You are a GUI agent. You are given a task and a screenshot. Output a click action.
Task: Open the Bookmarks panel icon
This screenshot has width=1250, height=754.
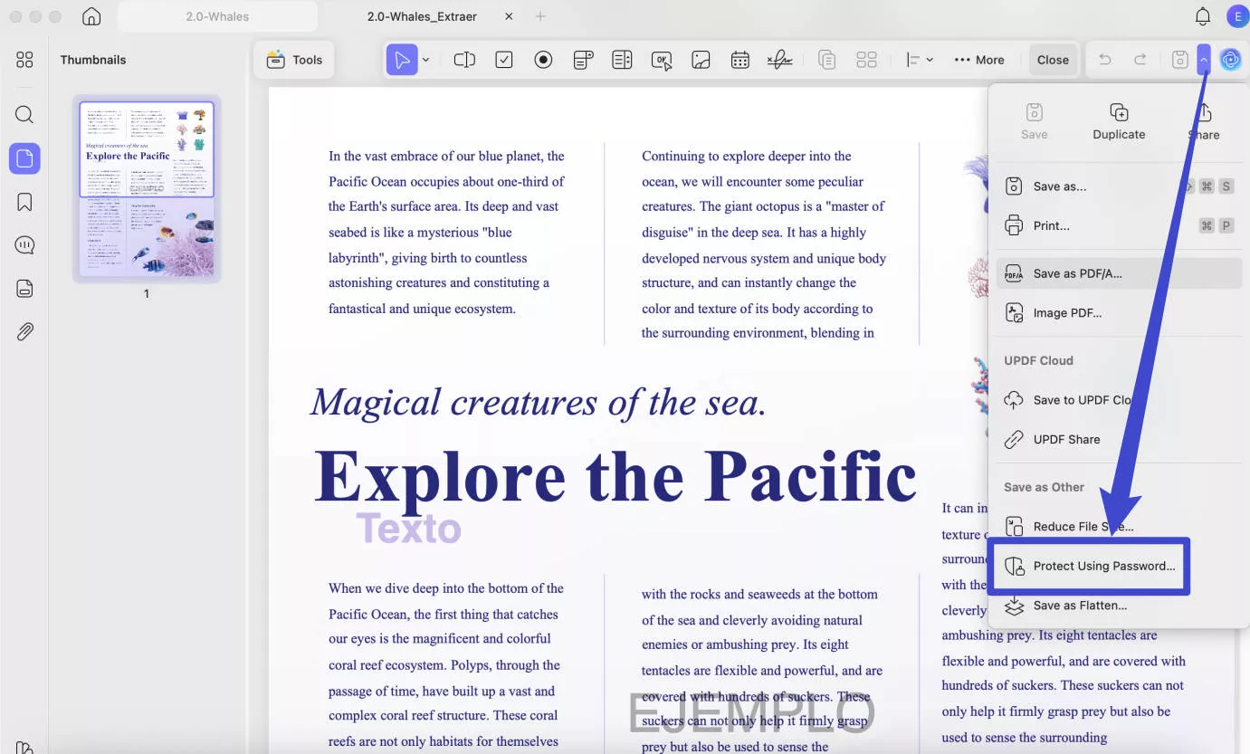click(x=24, y=202)
